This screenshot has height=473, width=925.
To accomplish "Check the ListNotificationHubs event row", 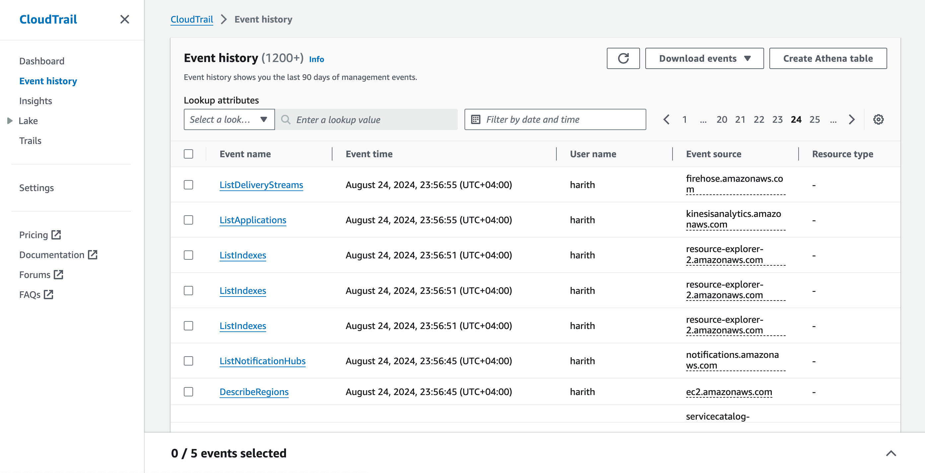I will point(188,361).
